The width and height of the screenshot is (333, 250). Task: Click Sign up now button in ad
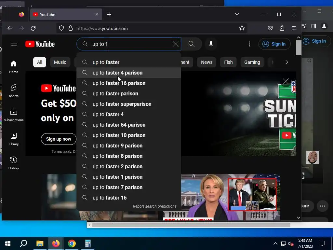(x=59, y=139)
